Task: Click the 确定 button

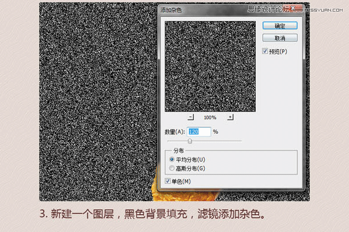Action: [x=280, y=26]
